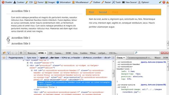This screenshot has height=95, width=169.
Task: Expand the h1 center-n node
Action: [x=28, y=63]
